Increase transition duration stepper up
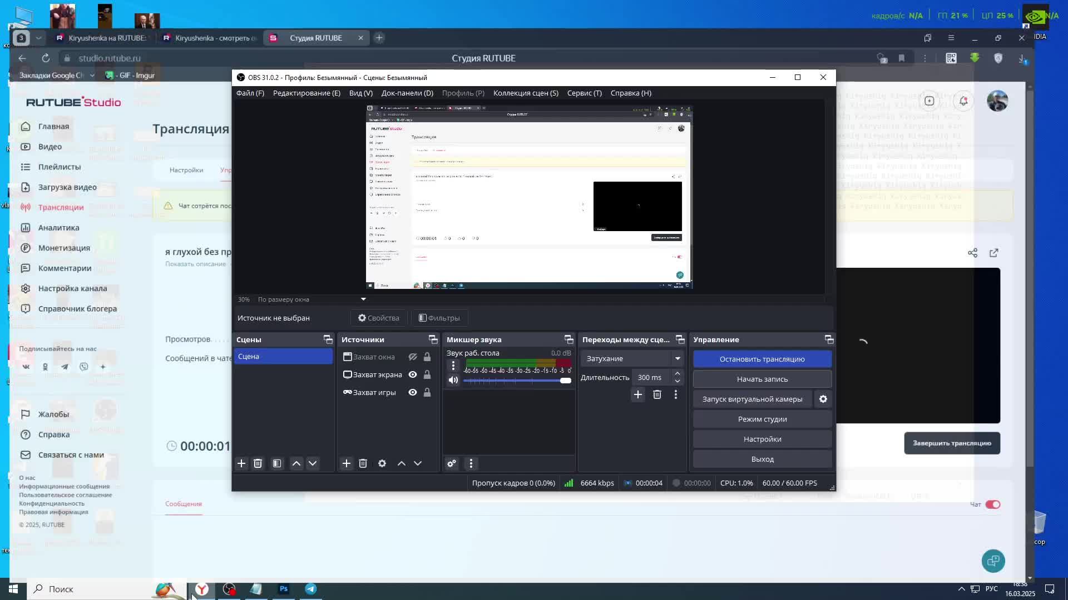The height and width of the screenshot is (600, 1068). click(677, 373)
